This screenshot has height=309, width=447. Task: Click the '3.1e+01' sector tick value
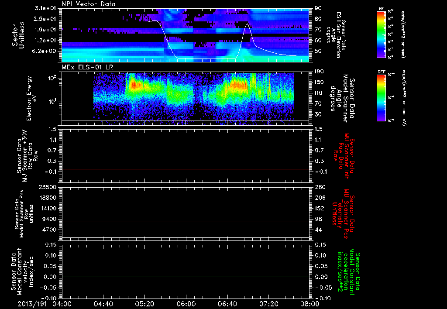46,8
